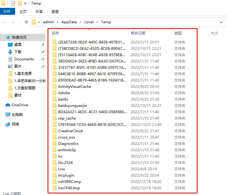The height and width of the screenshot is (195, 227).
Task: Click the pin icon next to Documents
Action: [43, 59]
